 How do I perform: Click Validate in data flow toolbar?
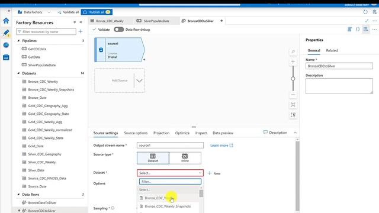101,30
